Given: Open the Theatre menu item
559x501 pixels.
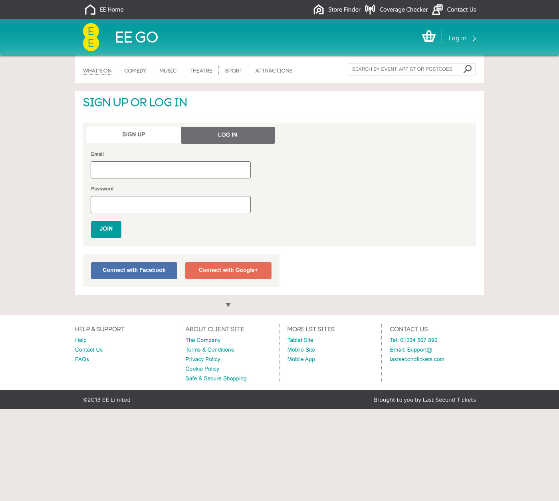Looking at the screenshot, I should [x=201, y=71].
